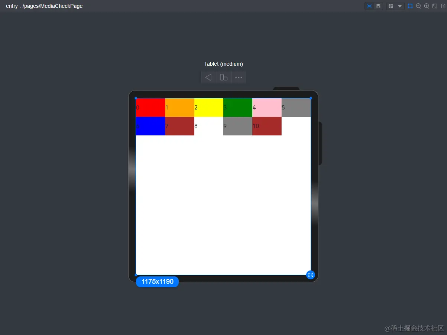
Task: Click the entry : /pages/MediaCheckPage path text
Action: (44, 6)
